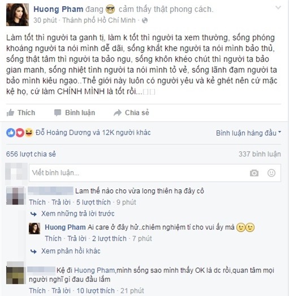Click Huong Pham's profile picture thumbnail at top

tap(18, 15)
